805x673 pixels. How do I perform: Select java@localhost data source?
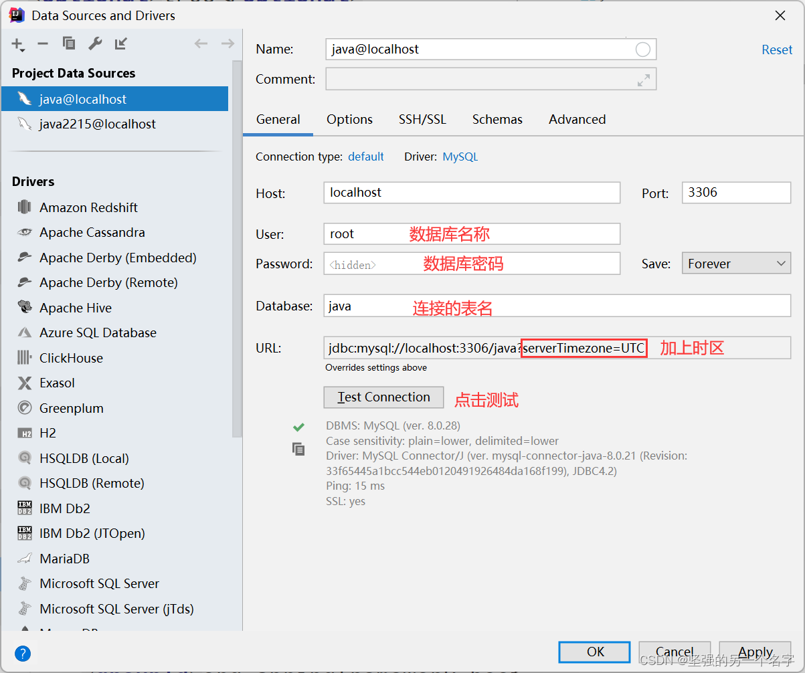pos(114,99)
